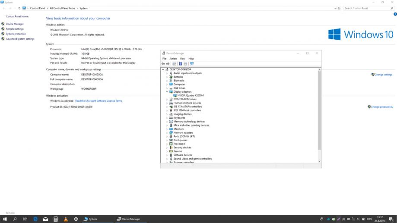
Task: Click the up arrow in System window navigation
Action: tap(19, 8)
